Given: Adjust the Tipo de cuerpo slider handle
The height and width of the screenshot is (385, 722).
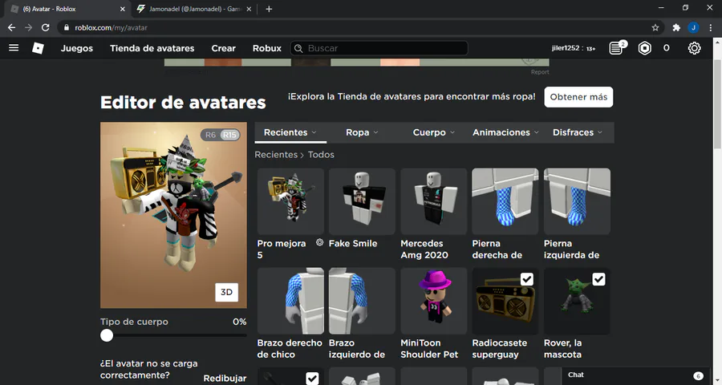Looking at the screenshot, I should 107,335.
